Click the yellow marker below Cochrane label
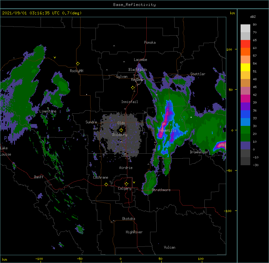The width and height of the screenshot is (269, 263). (x=106, y=184)
